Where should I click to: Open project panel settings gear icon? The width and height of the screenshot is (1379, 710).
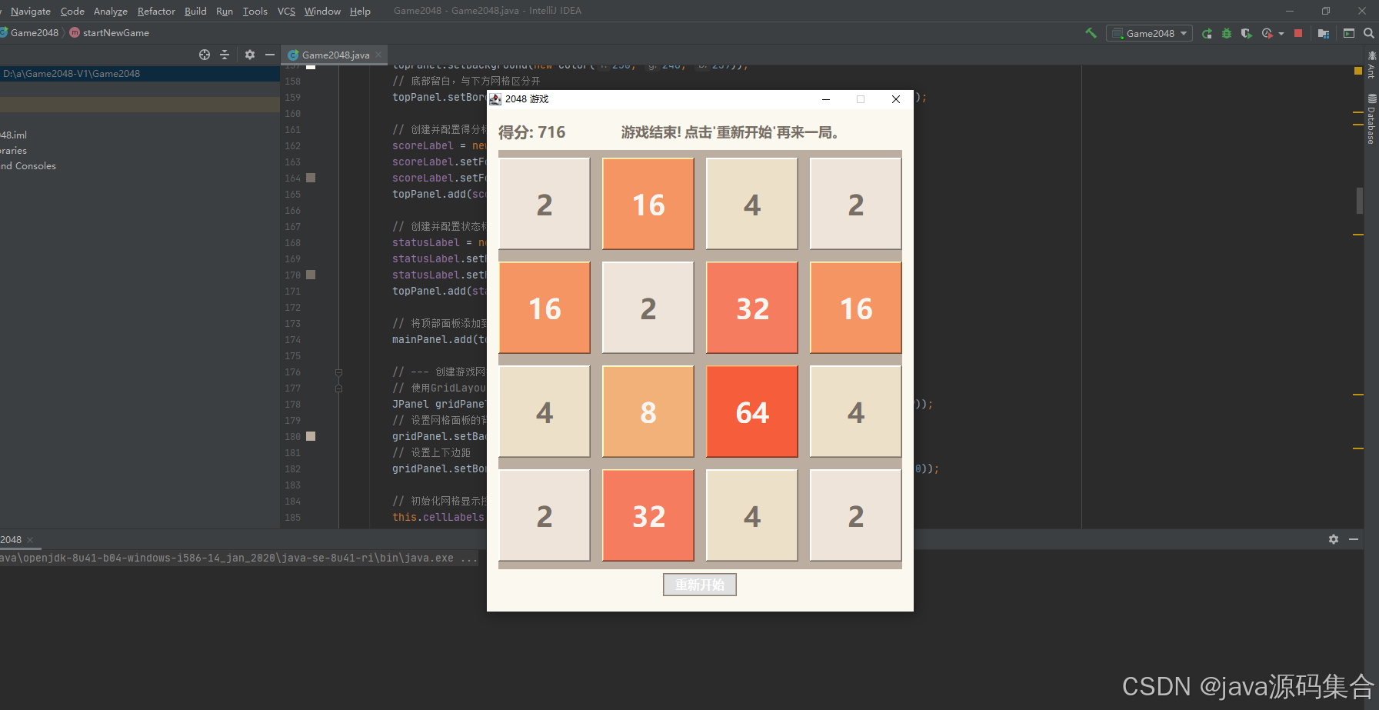(249, 55)
